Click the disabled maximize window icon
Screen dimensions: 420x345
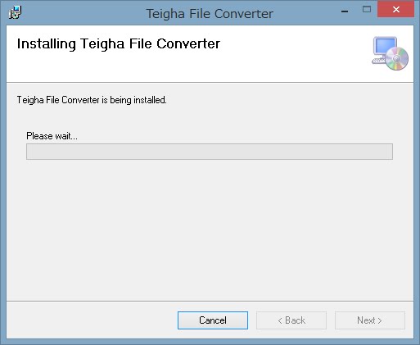click(367, 10)
